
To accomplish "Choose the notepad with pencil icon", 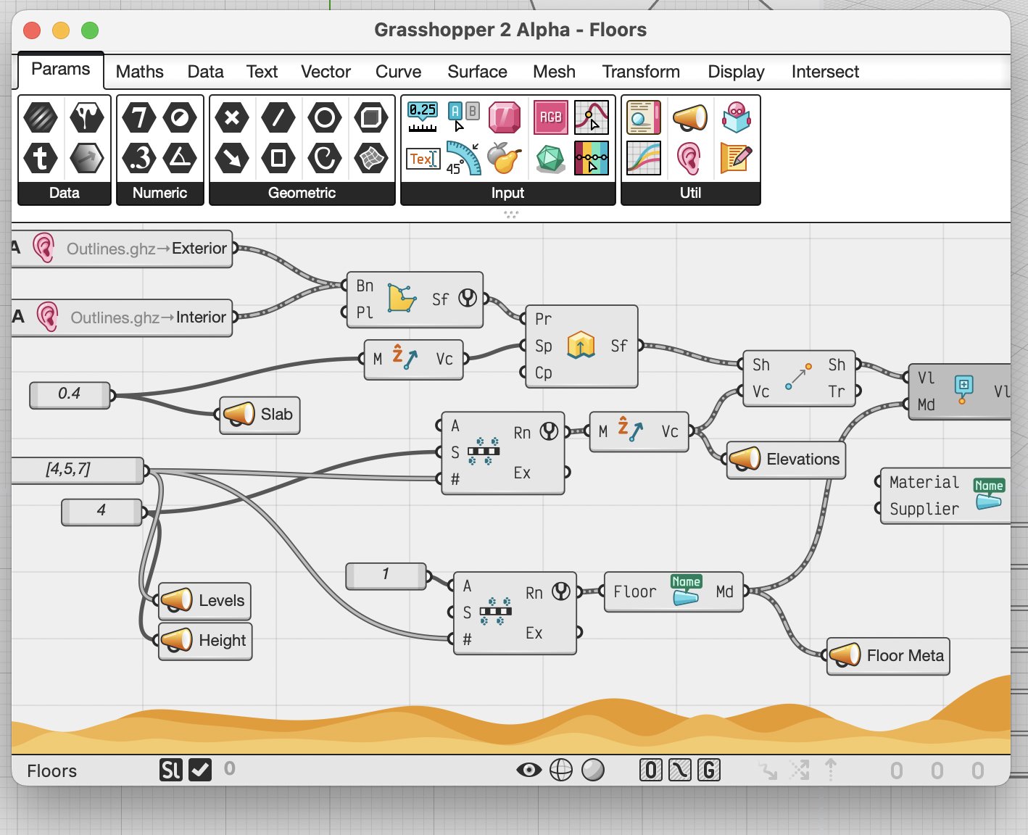I will pos(736,158).
